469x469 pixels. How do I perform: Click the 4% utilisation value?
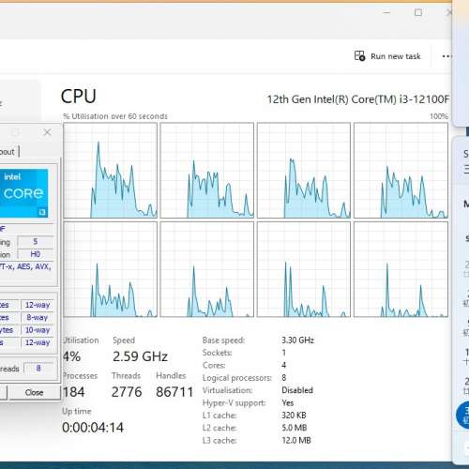(72, 356)
